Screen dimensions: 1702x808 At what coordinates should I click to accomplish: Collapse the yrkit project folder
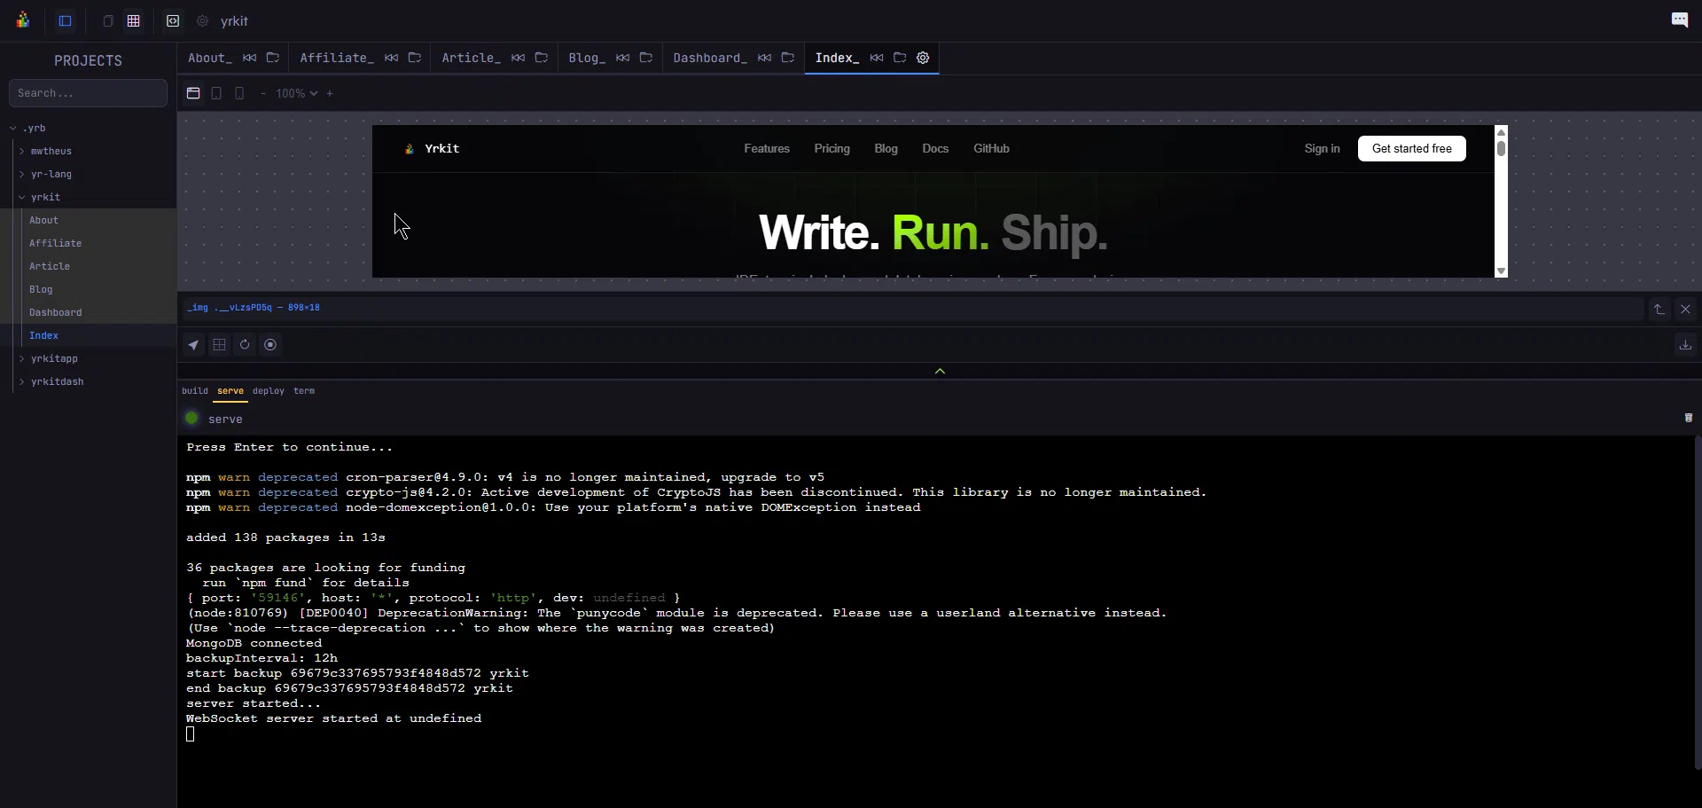(21, 197)
